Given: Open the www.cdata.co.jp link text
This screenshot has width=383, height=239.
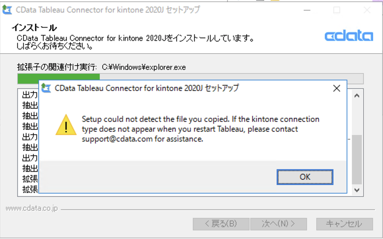Looking at the screenshot, I should (x=32, y=208).
